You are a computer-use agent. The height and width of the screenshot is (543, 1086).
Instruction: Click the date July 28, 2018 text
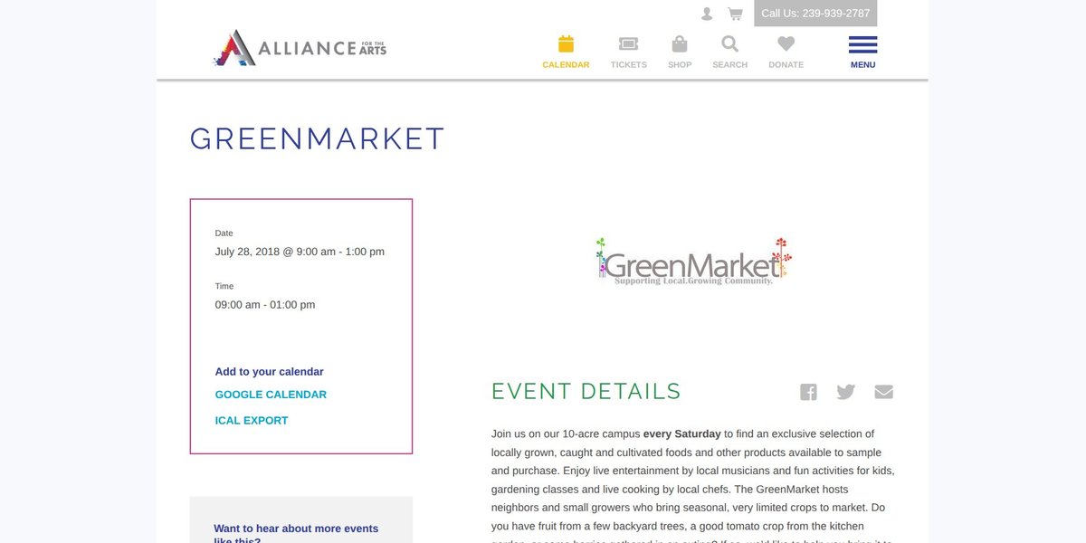(300, 252)
